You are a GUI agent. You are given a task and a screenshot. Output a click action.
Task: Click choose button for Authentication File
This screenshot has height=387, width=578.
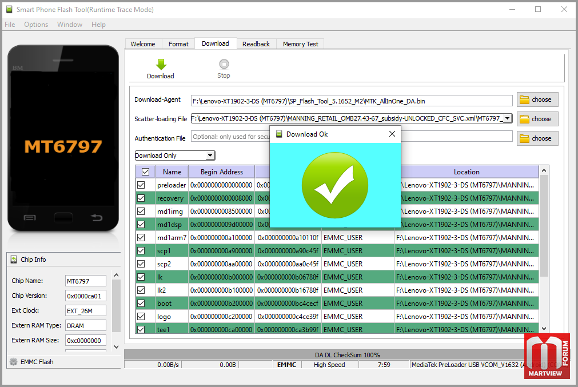coord(537,138)
